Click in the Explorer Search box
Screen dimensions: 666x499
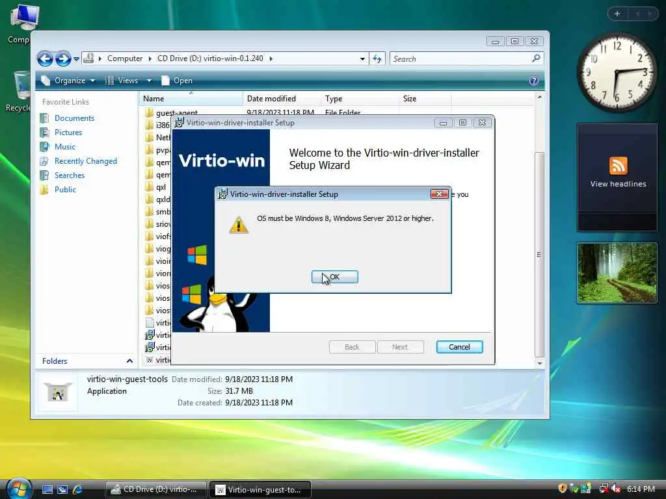coord(461,59)
